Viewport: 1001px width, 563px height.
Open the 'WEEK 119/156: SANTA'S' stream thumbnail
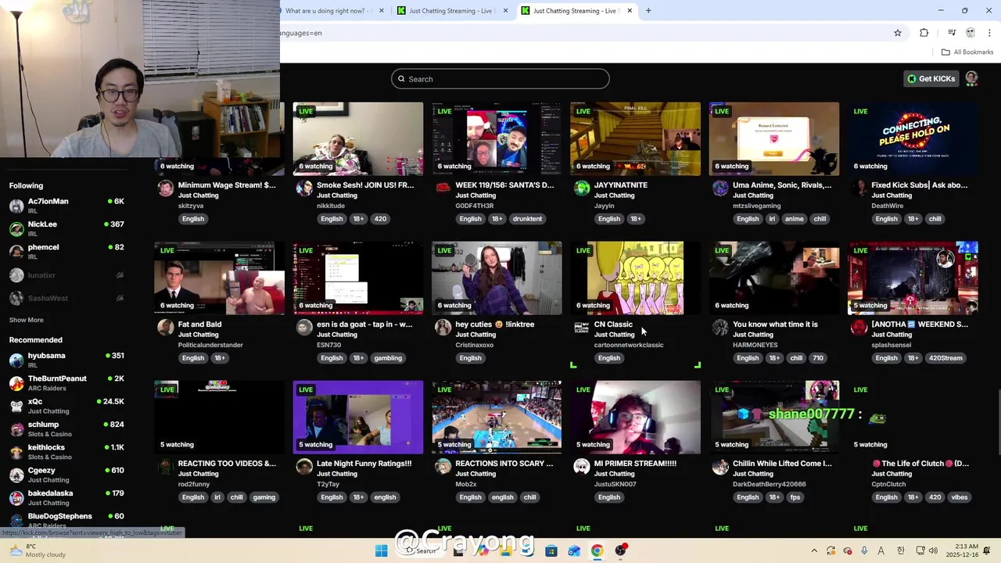point(497,138)
